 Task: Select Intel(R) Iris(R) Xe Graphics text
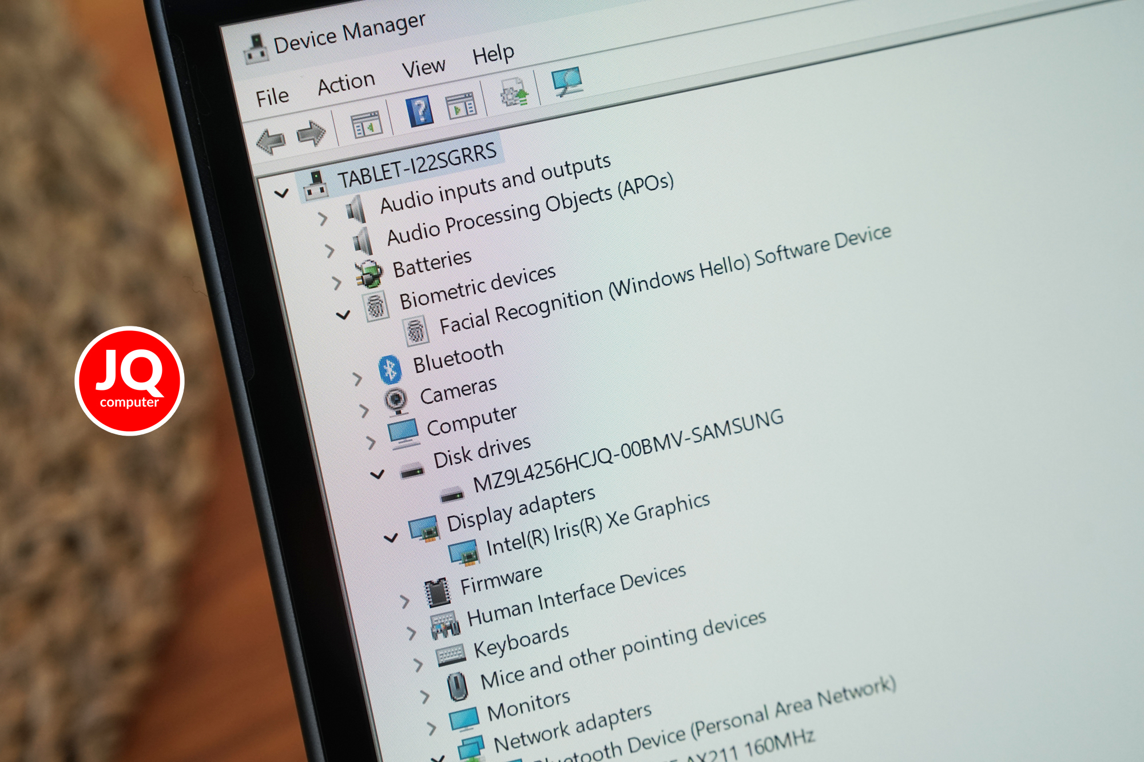click(x=598, y=524)
